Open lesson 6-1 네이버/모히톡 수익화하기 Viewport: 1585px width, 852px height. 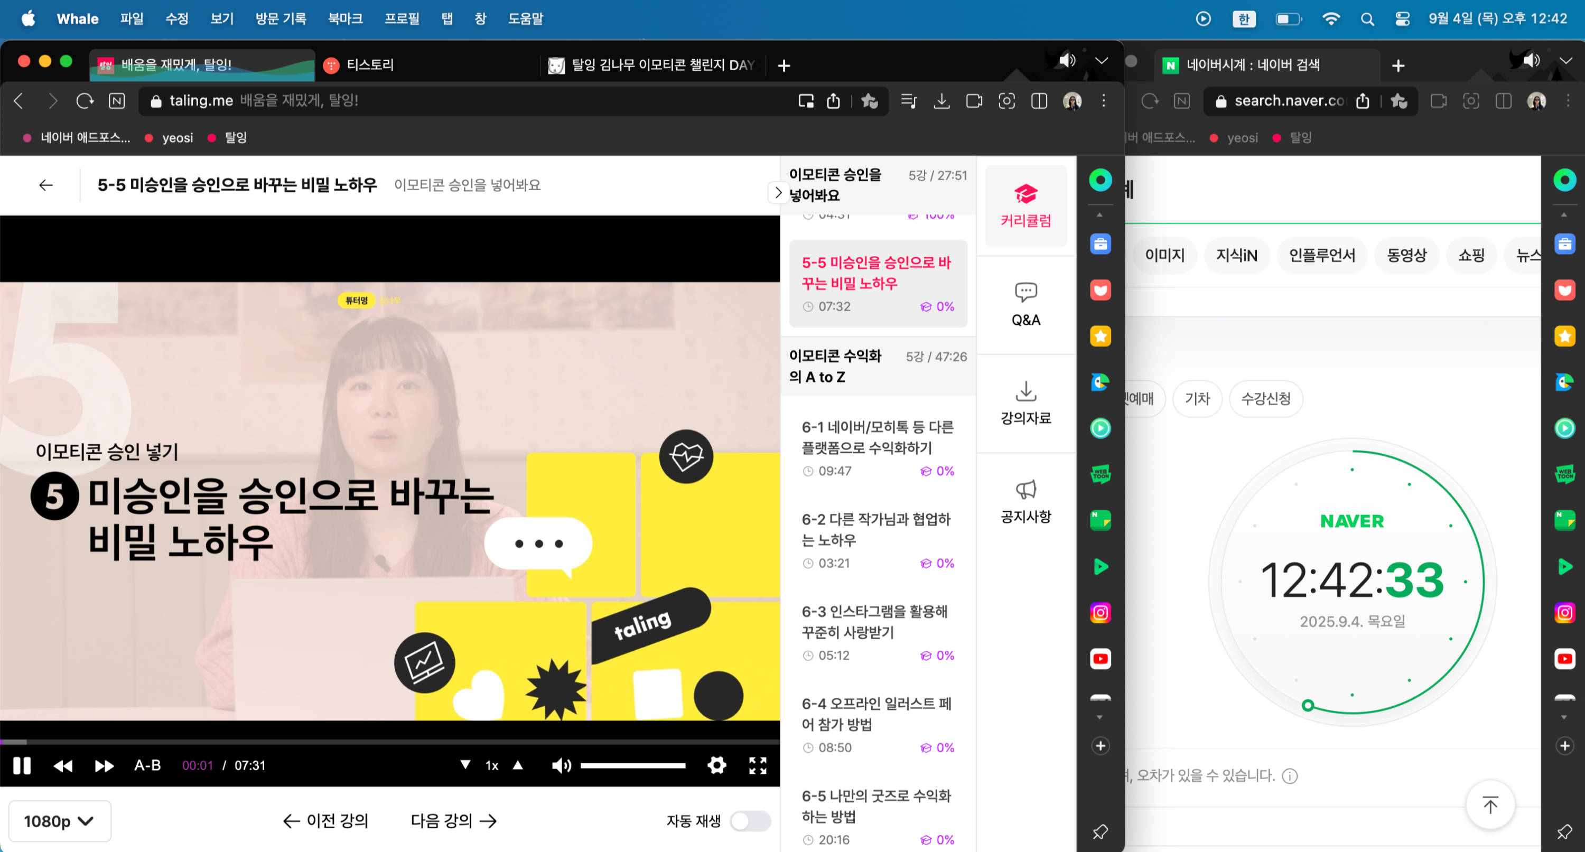pyautogui.click(x=877, y=437)
